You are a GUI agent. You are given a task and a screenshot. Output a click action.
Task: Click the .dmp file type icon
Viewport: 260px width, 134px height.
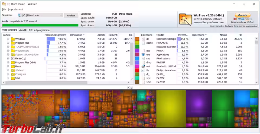click(x=144, y=63)
